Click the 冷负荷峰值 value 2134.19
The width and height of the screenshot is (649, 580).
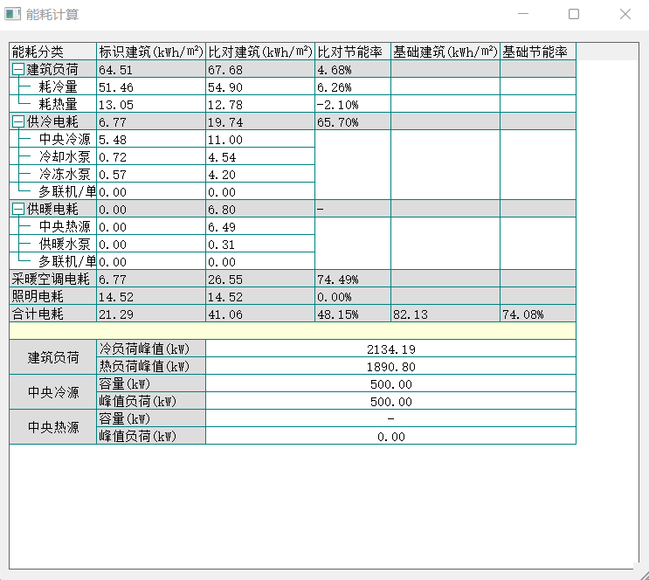(x=390, y=349)
